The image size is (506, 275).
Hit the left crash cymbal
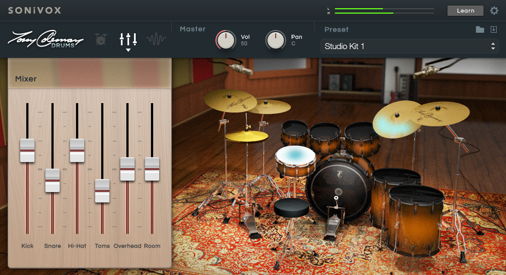click(230, 100)
